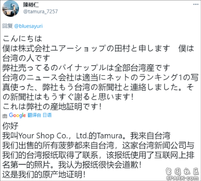Open the tweet's three-dot more options menu

click(x=196, y=4)
